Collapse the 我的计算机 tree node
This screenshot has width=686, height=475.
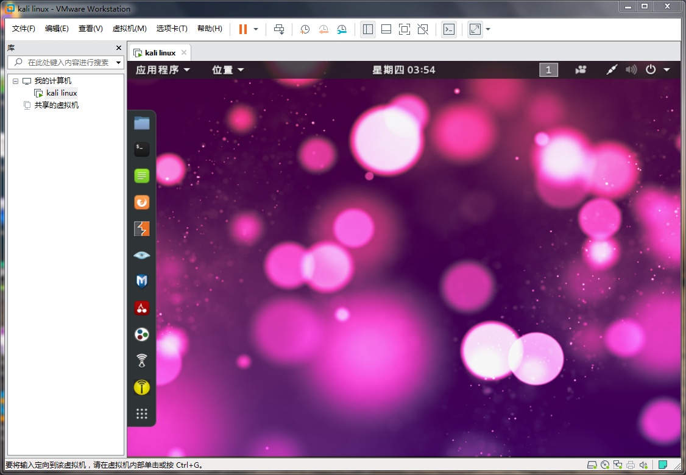click(16, 81)
